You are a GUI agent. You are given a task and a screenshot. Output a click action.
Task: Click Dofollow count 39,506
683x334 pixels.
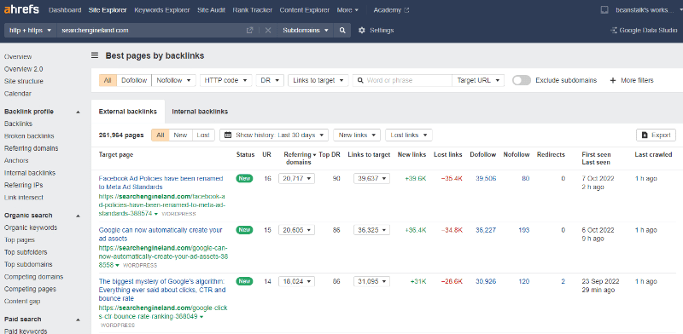(486, 179)
